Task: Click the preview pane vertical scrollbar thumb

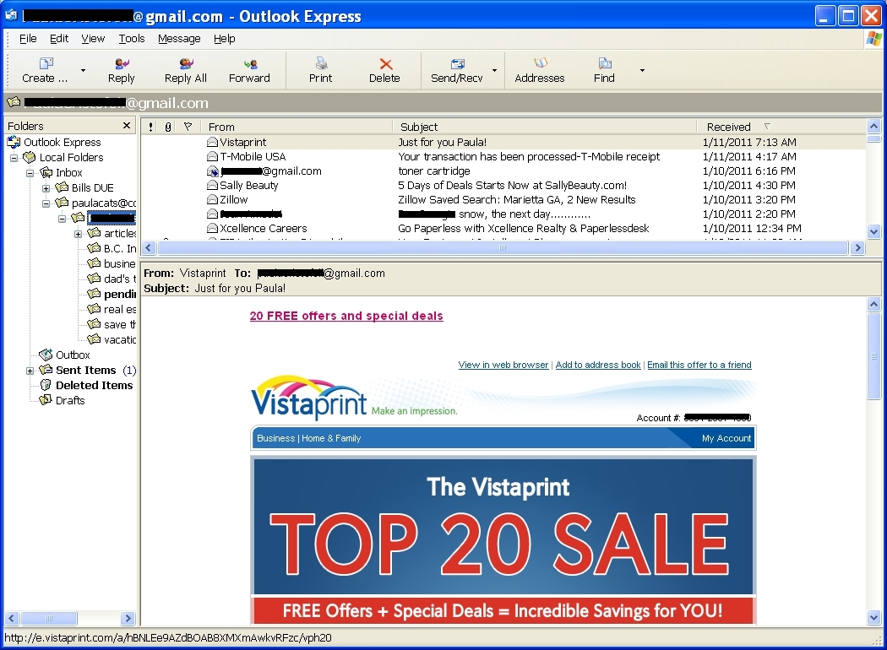Action: [x=873, y=356]
